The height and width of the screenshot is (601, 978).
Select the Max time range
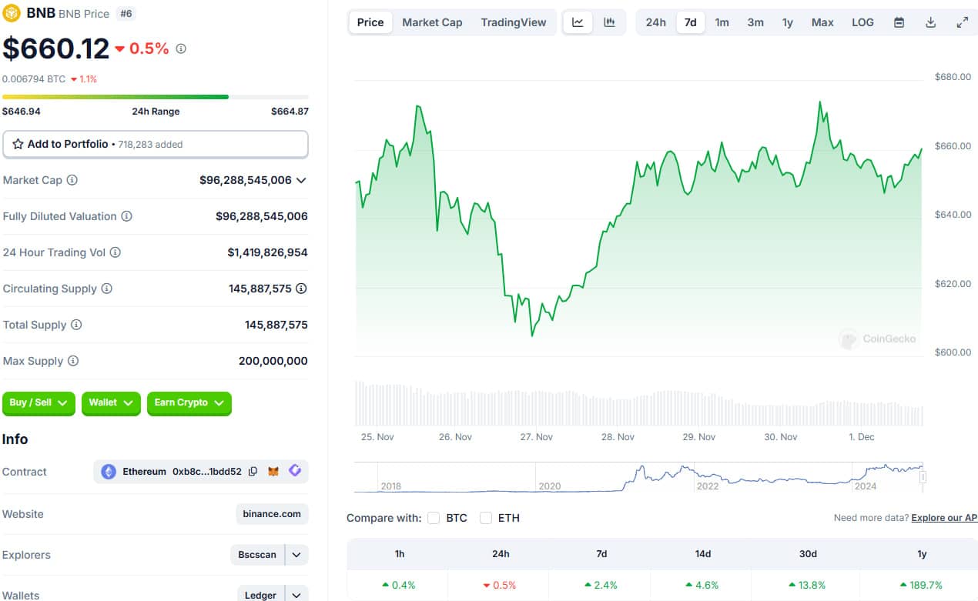click(822, 22)
